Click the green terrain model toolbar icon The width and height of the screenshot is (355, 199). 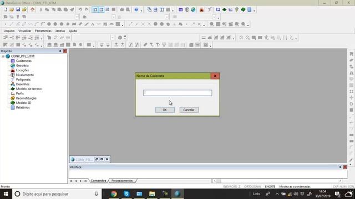pyautogui.click(x=224, y=9)
